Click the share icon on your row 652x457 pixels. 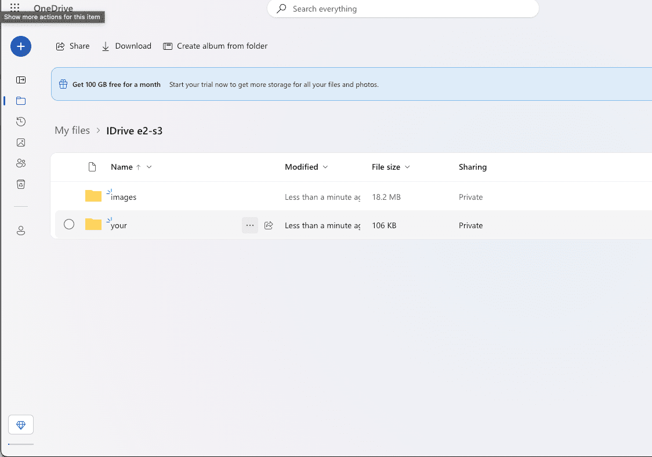pos(269,225)
